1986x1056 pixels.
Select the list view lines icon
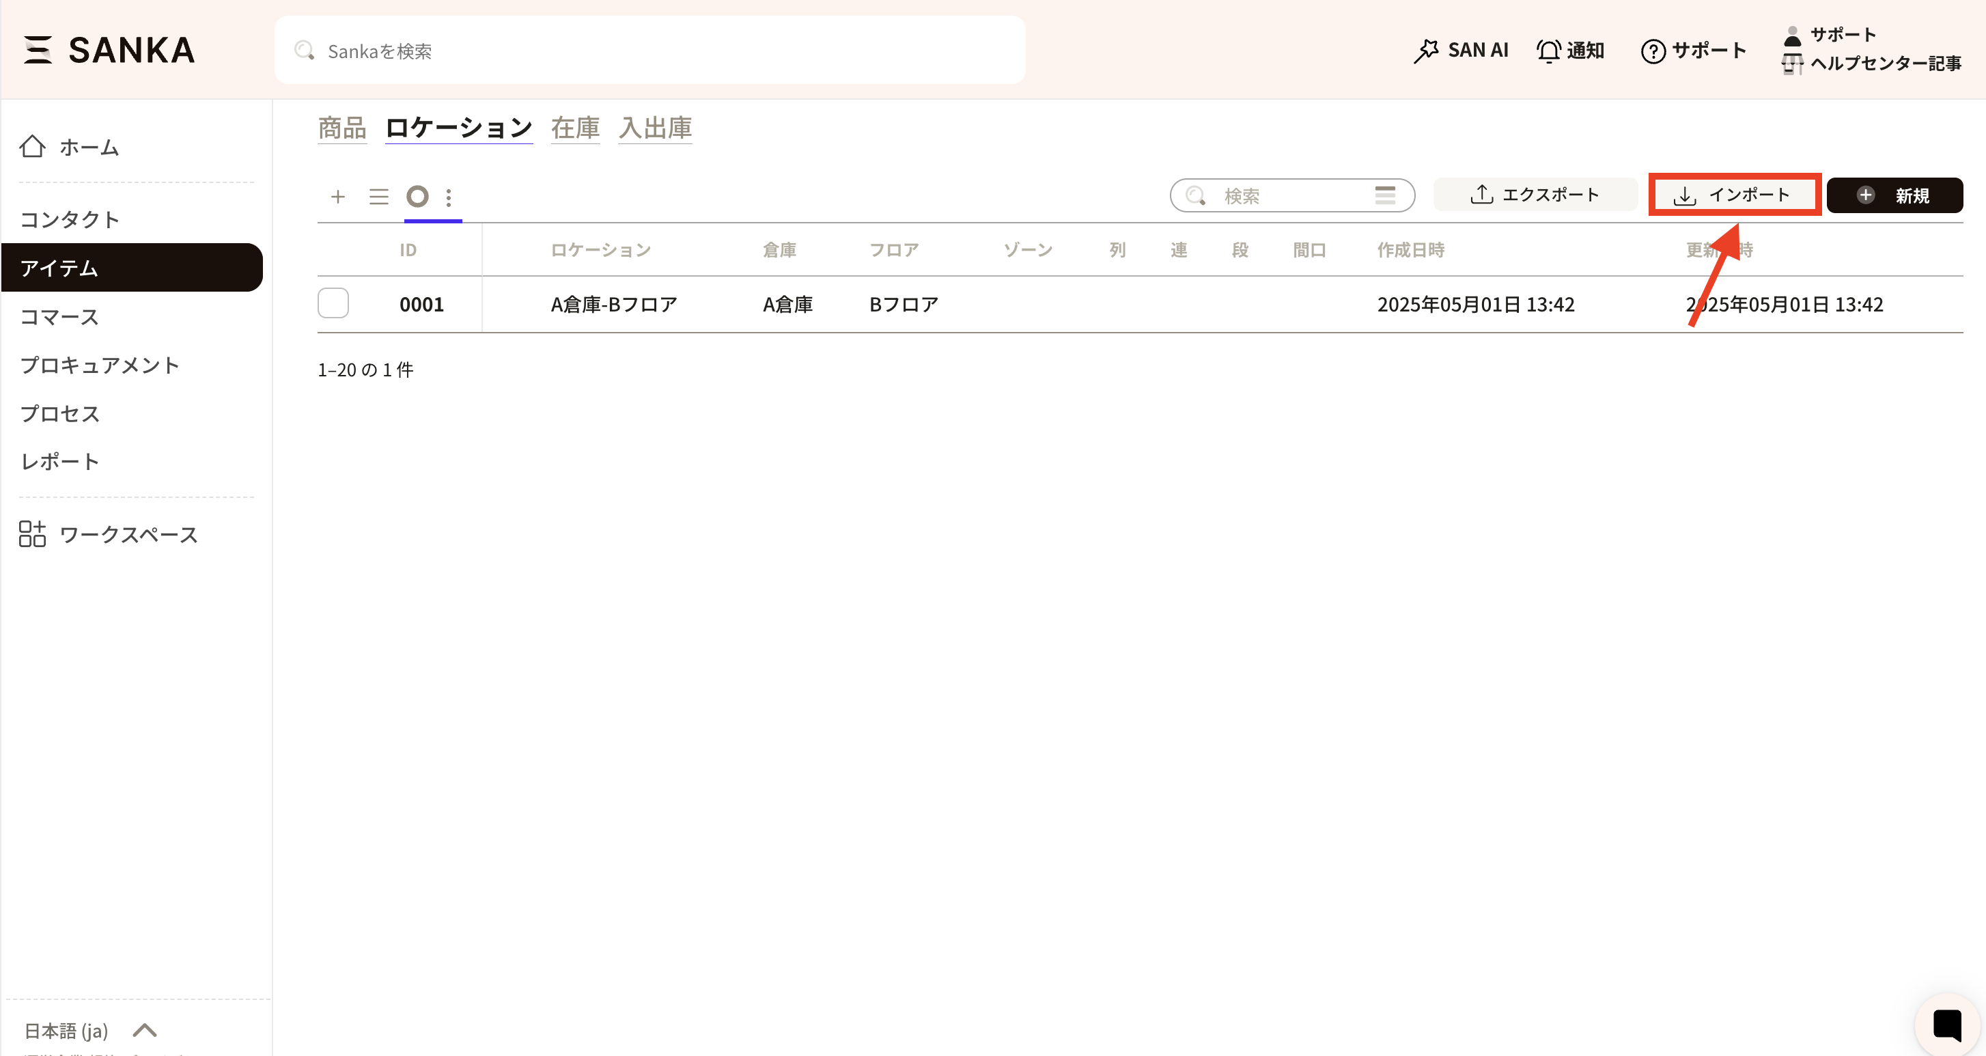tap(378, 197)
